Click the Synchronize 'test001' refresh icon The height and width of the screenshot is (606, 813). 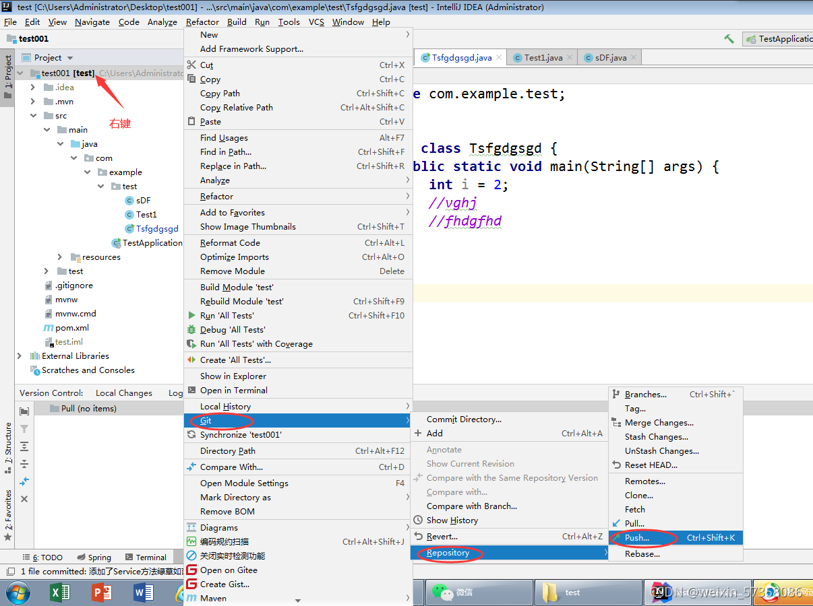191,435
